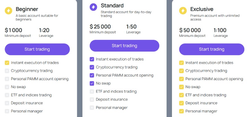This screenshot has height=117, width=247.
Task: Toggle Exclusive plan Personal manager checkbox
Action: (x=181, y=111)
